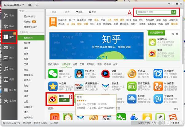The image size is (185, 127).
Task: Open the 游戏 (Games) gamepad section
Action: [9, 47]
